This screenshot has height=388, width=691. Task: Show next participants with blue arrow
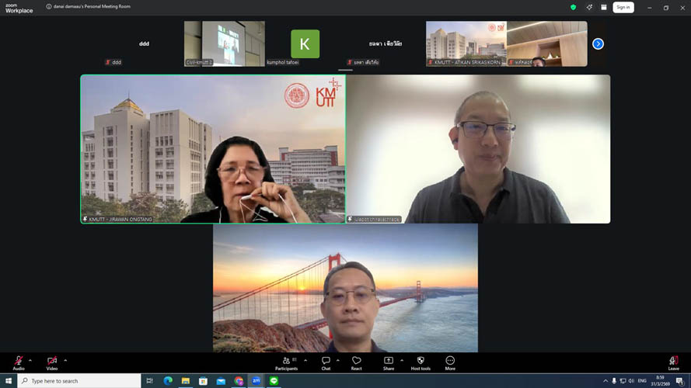coord(598,43)
